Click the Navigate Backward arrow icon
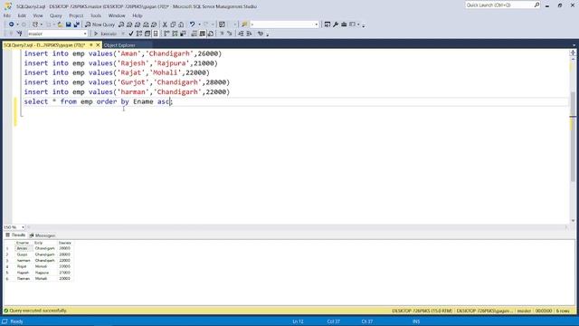 click(x=12, y=24)
